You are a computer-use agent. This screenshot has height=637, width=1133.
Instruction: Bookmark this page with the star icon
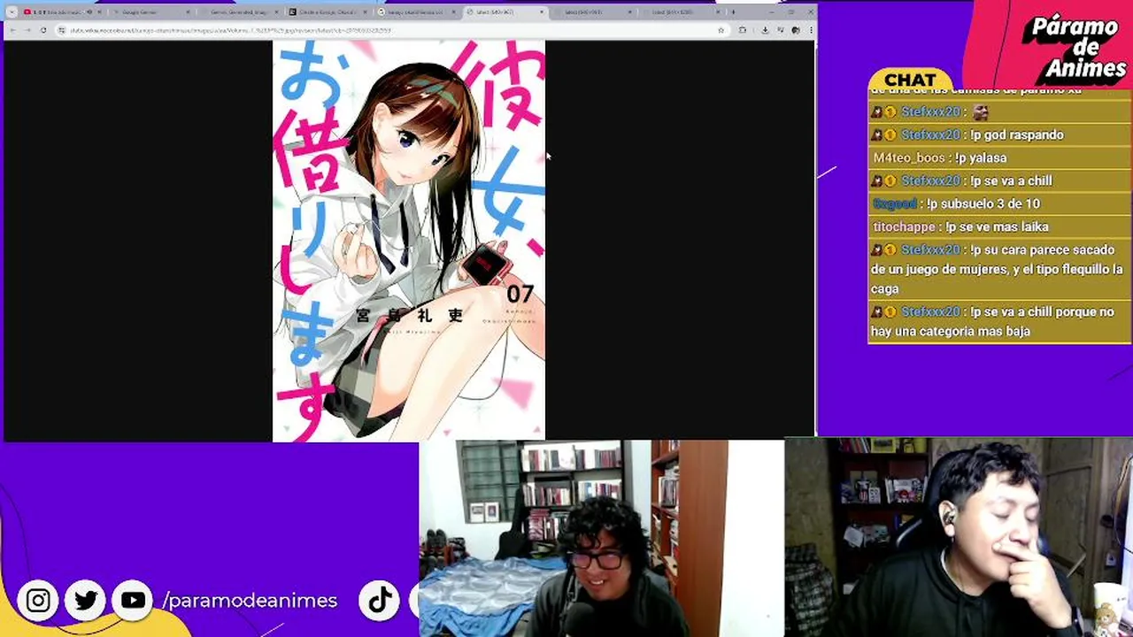tap(721, 30)
